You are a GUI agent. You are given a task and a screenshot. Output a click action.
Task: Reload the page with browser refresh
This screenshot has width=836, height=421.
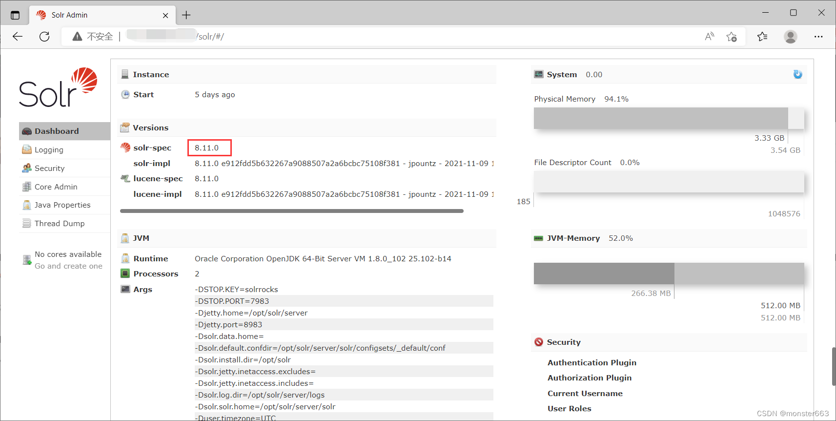tap(44, 37)
